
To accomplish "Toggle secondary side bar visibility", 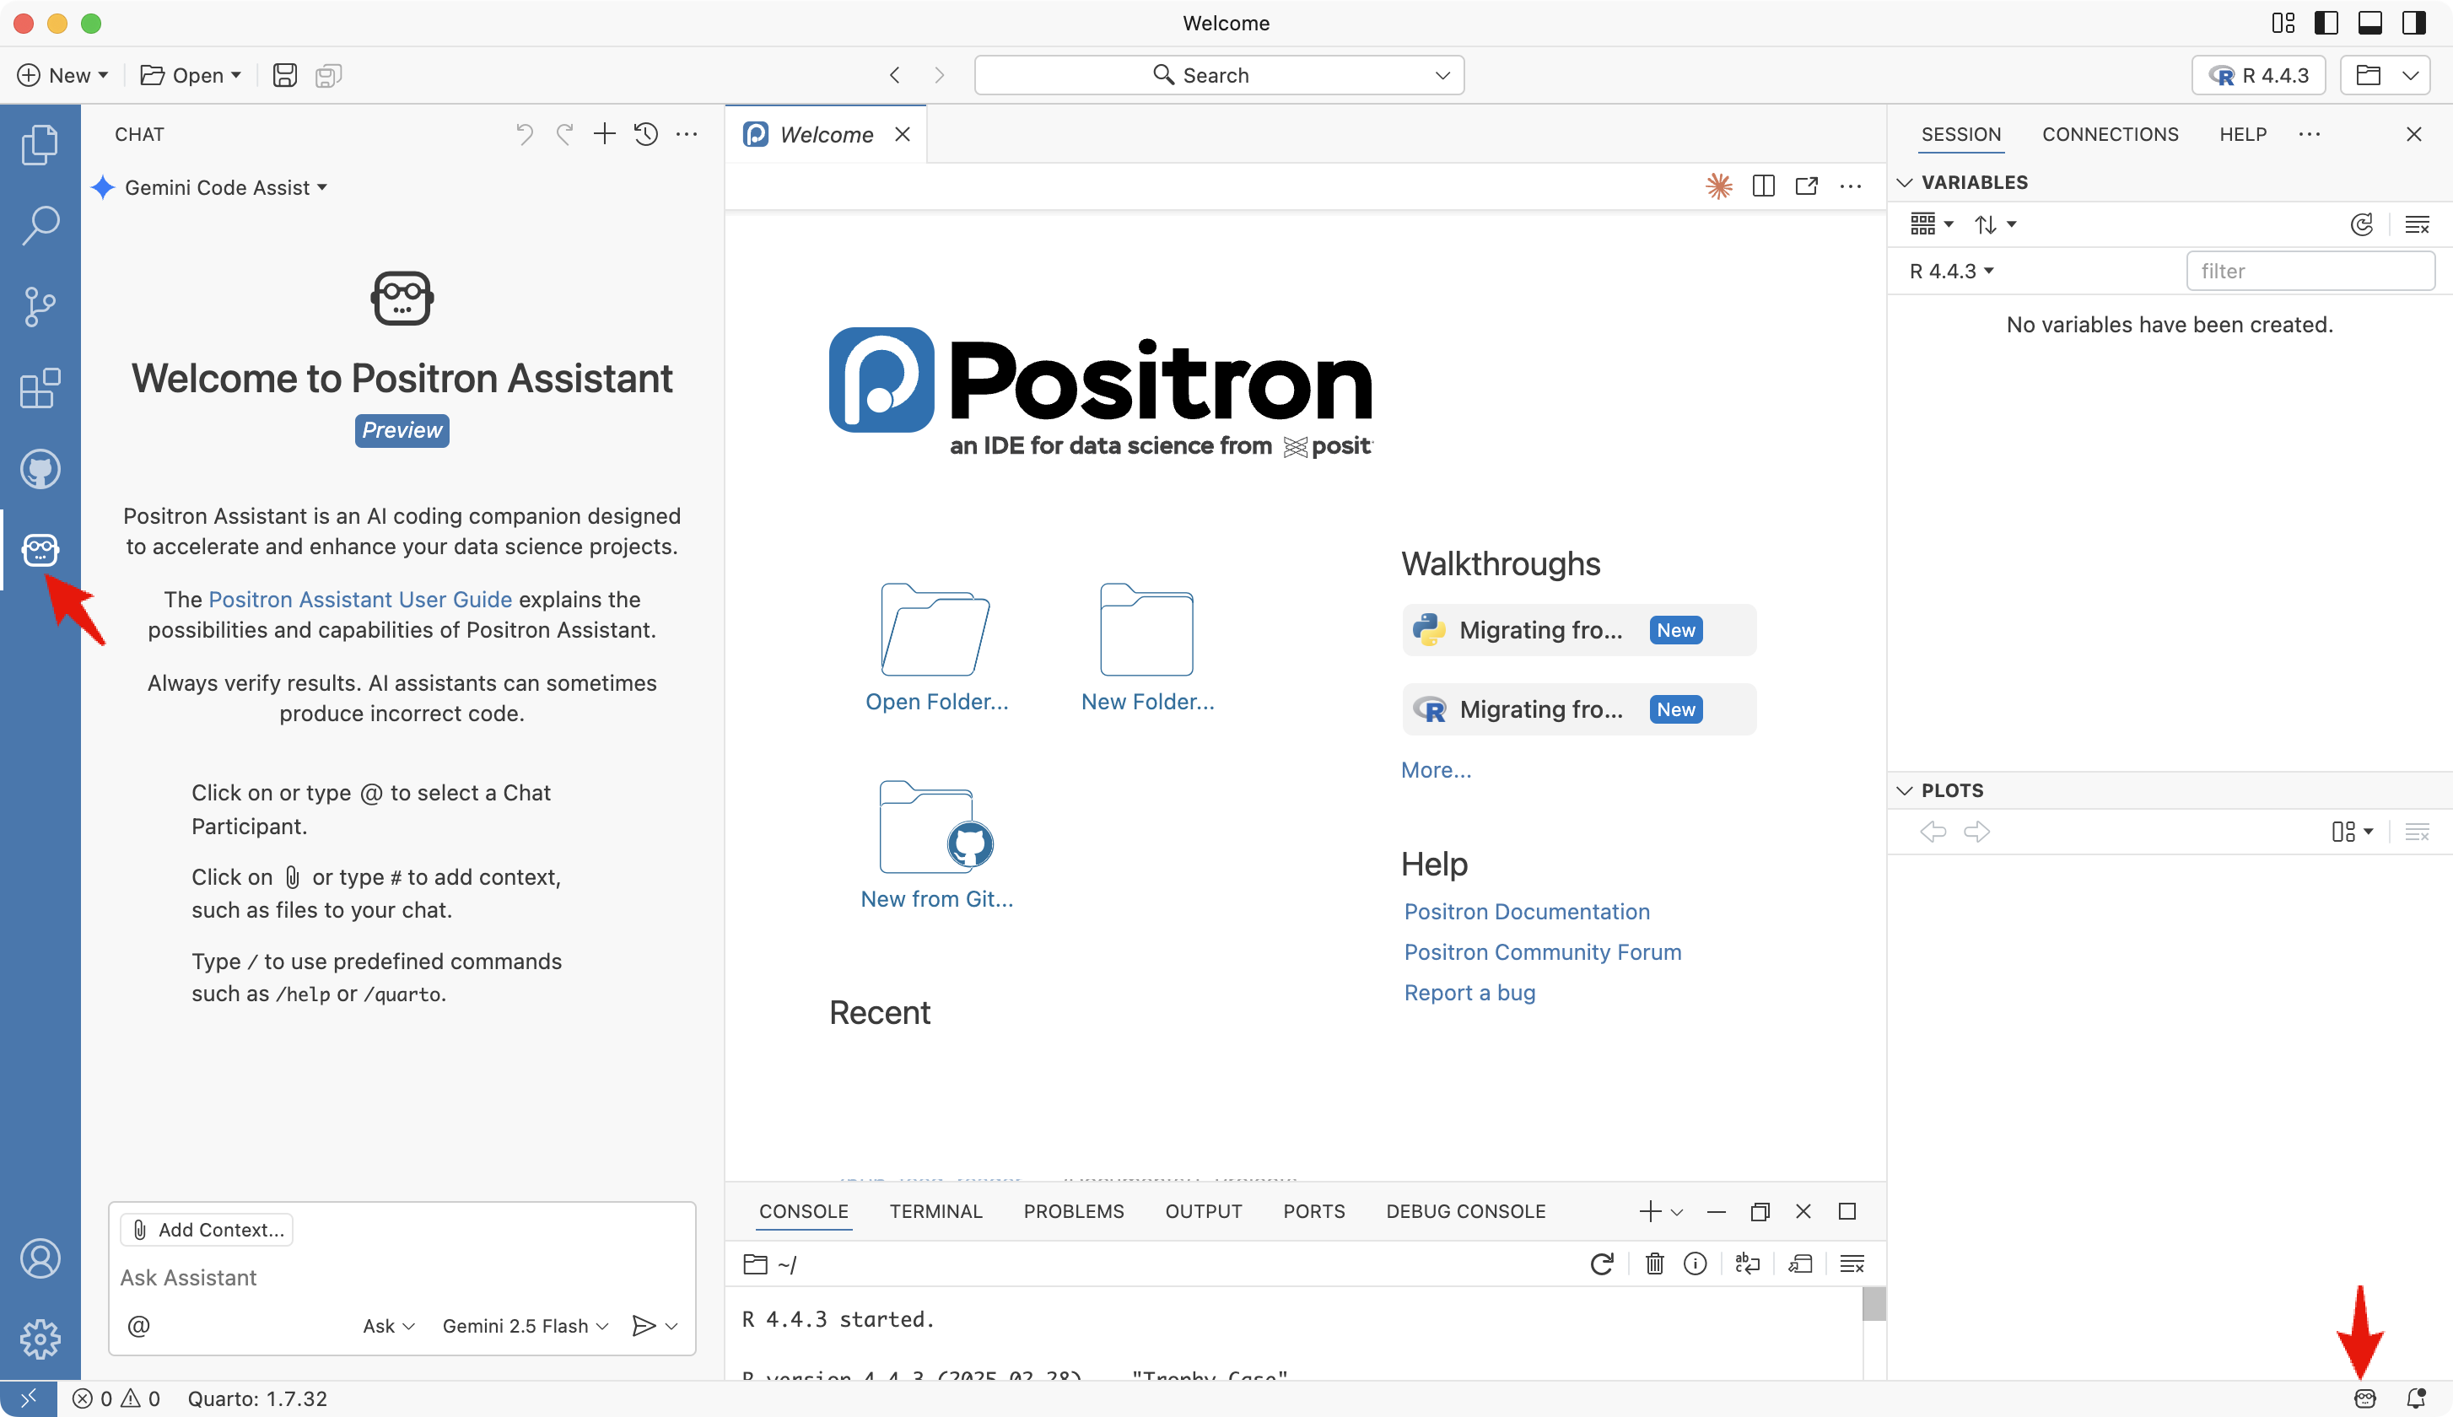I will tap(2414, 23).
